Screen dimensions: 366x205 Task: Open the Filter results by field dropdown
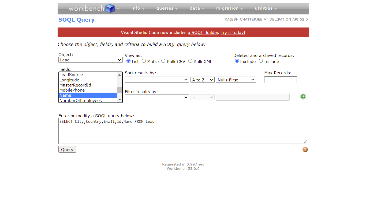pyautogui.click(x=157, y=97)
